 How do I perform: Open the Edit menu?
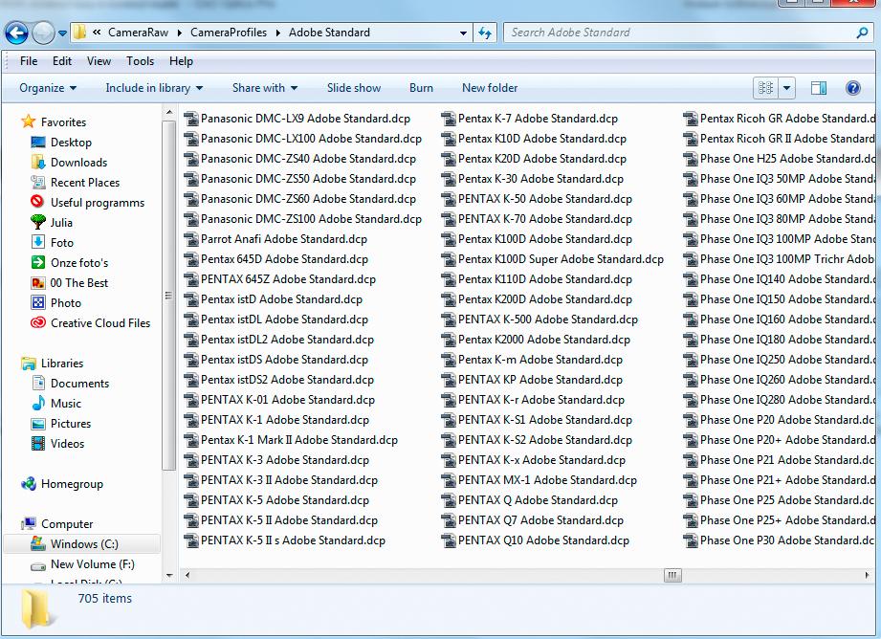[x=62, y=60]
